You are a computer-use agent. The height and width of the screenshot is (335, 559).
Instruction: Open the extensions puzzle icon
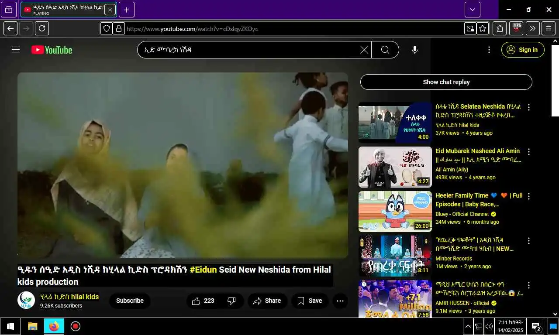coord(500,29)
